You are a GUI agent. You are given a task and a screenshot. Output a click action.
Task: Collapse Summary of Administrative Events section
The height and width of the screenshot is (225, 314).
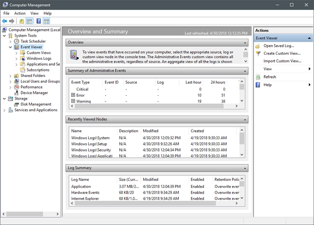[245, 71]
